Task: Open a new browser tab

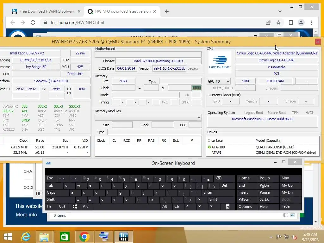Action: (166, 11)
